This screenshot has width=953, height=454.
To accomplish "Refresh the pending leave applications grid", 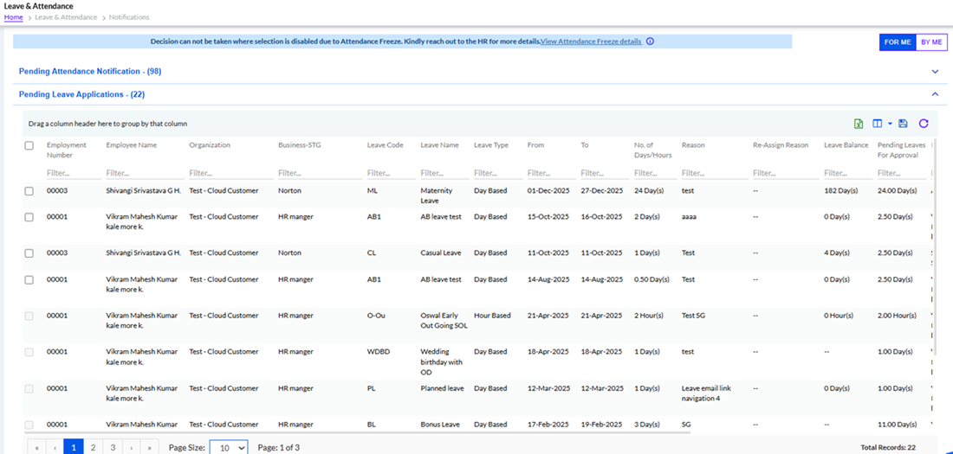I will 924,125.
